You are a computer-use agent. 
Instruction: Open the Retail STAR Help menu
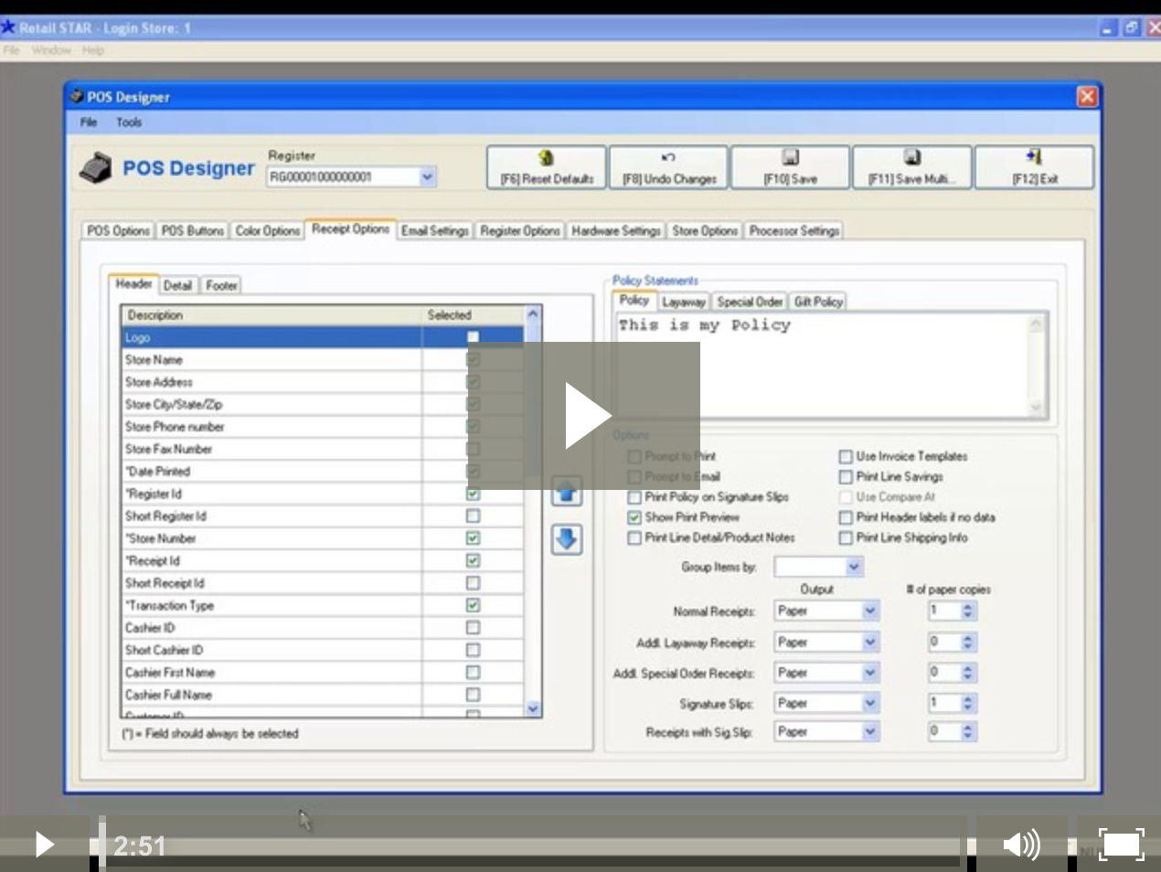pos(93,50)
